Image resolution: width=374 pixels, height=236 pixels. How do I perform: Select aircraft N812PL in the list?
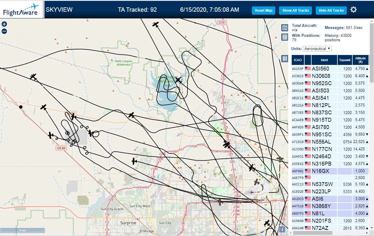click(330, 105)
